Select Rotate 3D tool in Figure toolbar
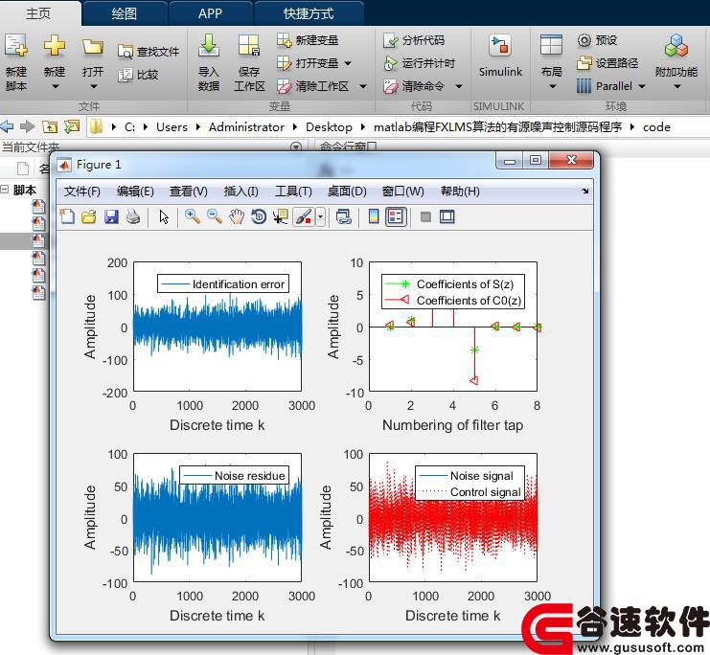Screen dimensions: 710x655 (x=259, y=216)
